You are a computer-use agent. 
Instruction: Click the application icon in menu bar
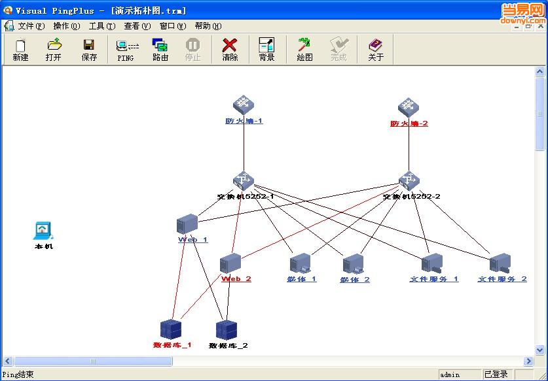[x=9, y=26]
